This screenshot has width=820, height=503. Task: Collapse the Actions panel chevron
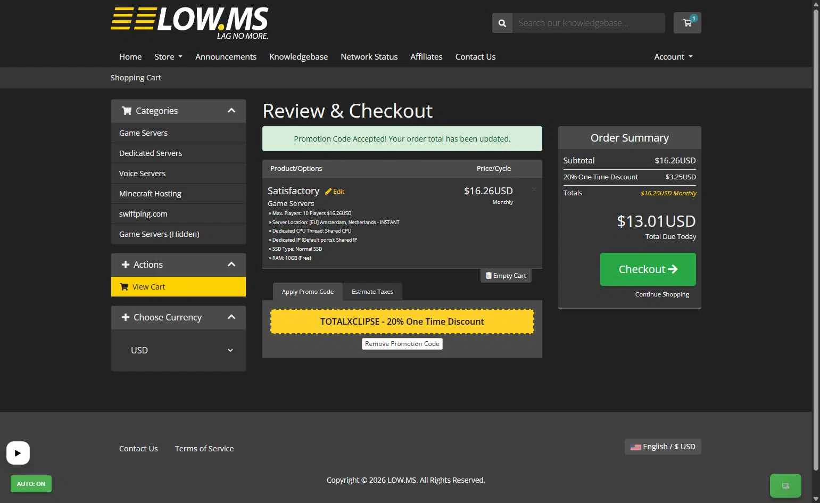click(231, 265)
